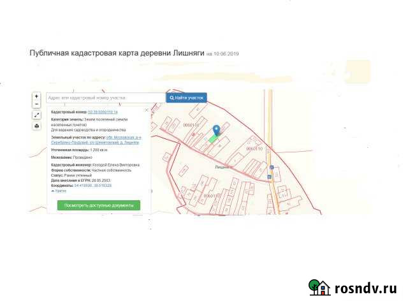Focus the address or cadastral number search field

click(x=106, y=98)
